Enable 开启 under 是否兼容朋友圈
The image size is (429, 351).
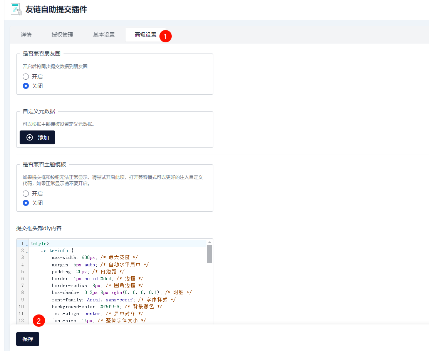pos(26,77)
